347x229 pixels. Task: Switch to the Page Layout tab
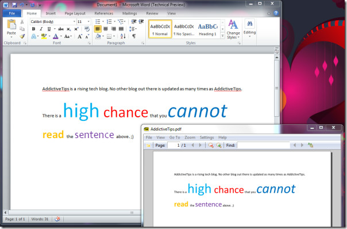pyautogui.click(x=75, y=13)
